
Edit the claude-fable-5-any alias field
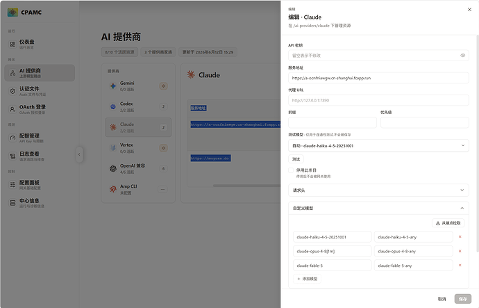(413, 265)
